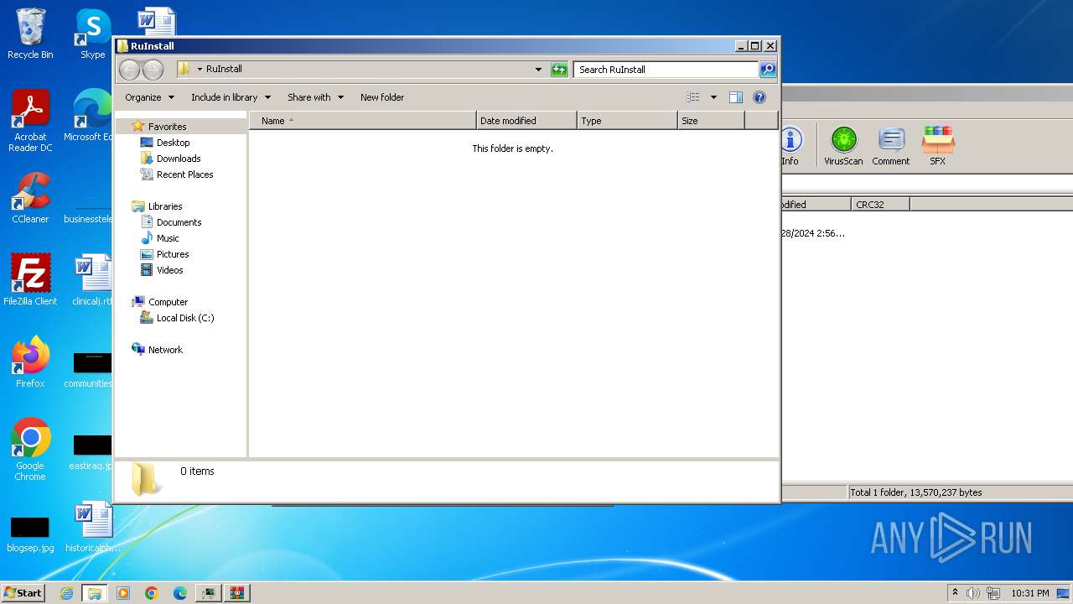1073x604 pixels.
Task: Open the Share with dropdown
Action: pos(315,97)
